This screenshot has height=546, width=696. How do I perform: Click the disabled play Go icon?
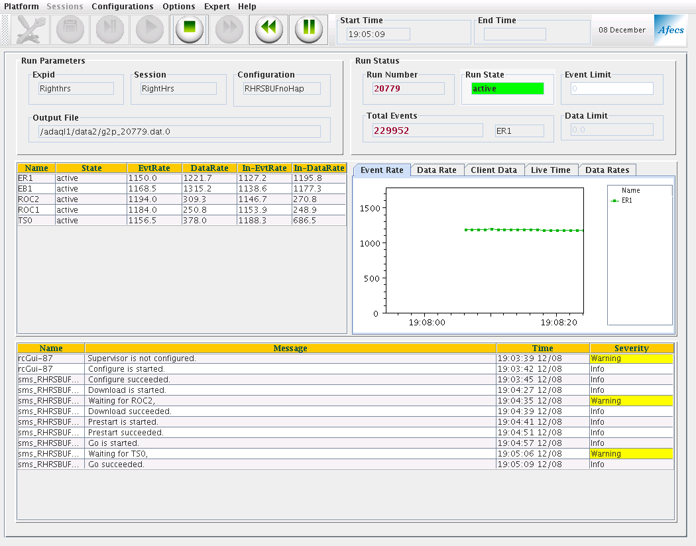[150, 30]
